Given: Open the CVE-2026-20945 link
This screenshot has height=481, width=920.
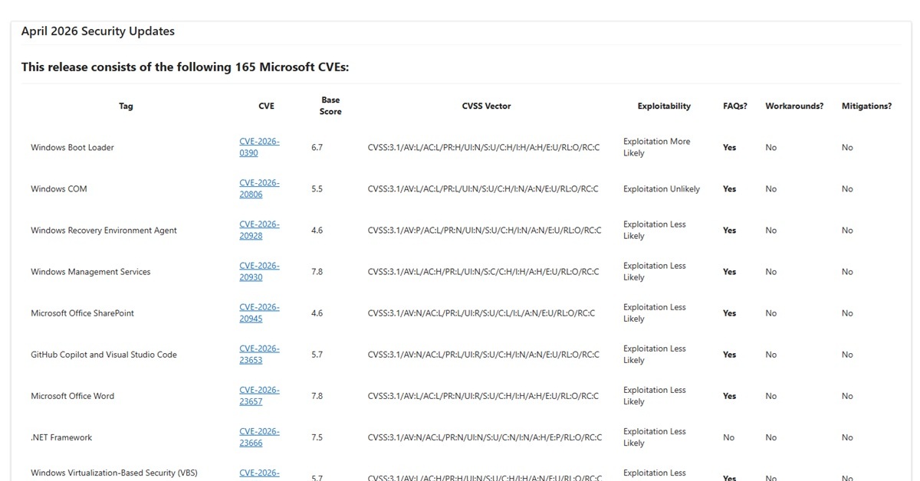Looking at the screenshot, I should pyautogui.click(x=258, y=312).
